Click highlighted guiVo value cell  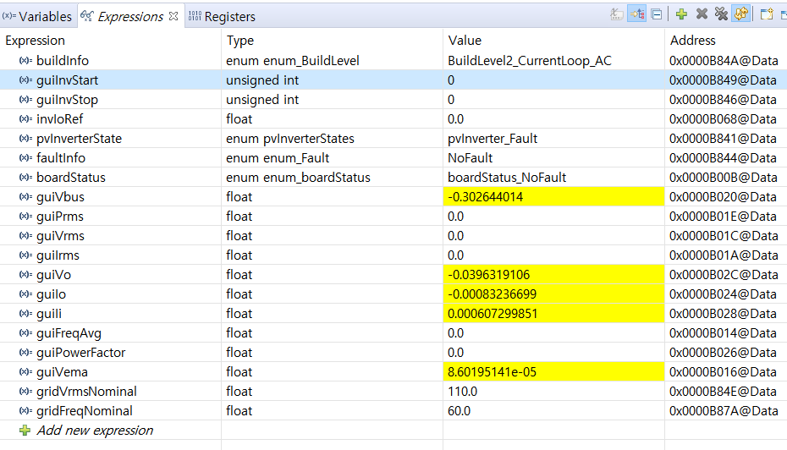click(506, 275)
